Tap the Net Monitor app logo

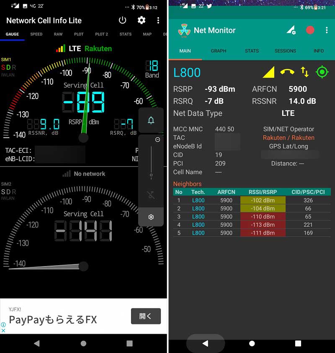tap(184, 30)
